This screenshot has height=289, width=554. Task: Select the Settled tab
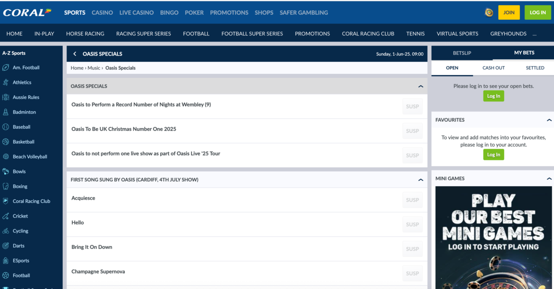535,68
